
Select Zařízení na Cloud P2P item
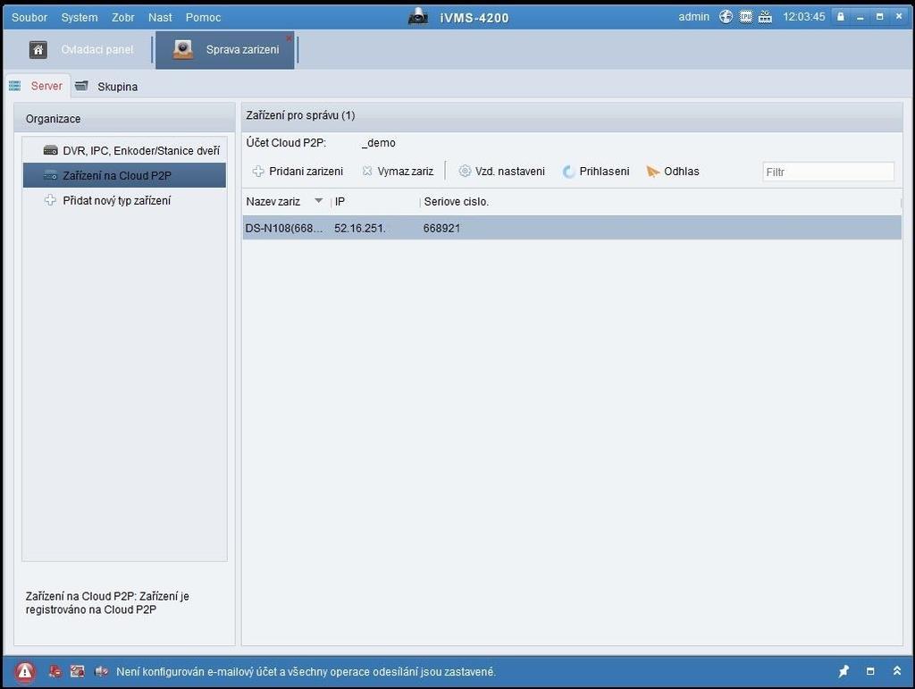point(124,175)
